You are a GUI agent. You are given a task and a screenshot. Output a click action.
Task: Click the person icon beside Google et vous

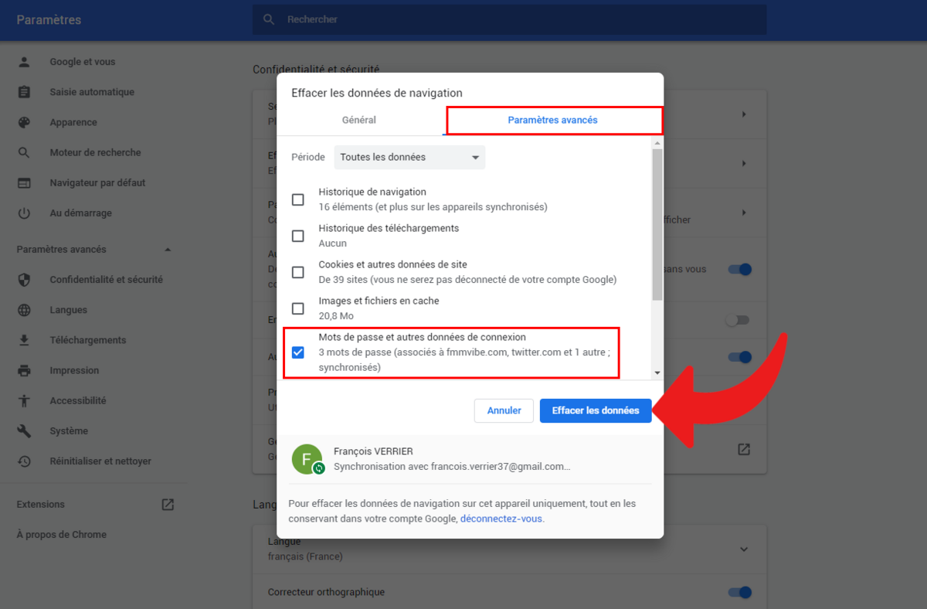point(25,62)
